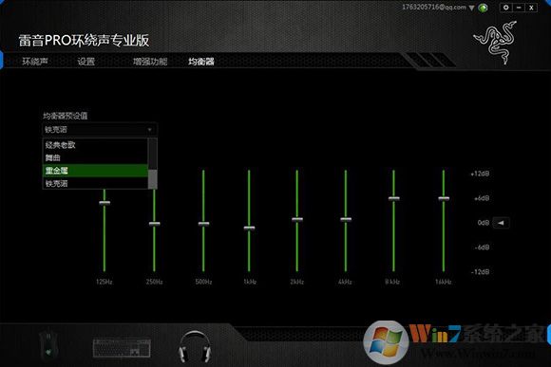
Task: Click the Razer snake logo
Action: 496,42
